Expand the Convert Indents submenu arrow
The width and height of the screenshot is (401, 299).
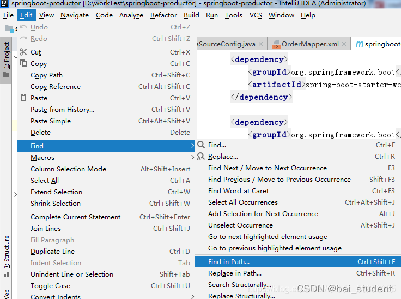192,296
